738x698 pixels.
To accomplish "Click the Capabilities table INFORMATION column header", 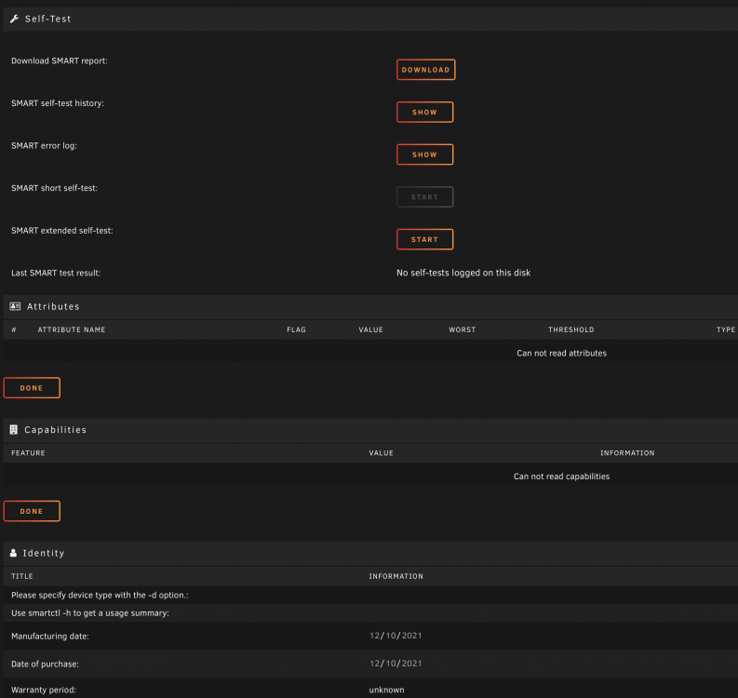I will pyautogui.click(x=627, y=453).
